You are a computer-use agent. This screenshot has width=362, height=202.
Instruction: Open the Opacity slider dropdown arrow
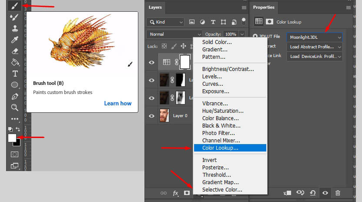tap(242, 34)
